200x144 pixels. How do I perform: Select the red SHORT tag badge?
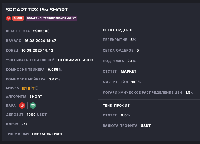click(x=18, y=18)
